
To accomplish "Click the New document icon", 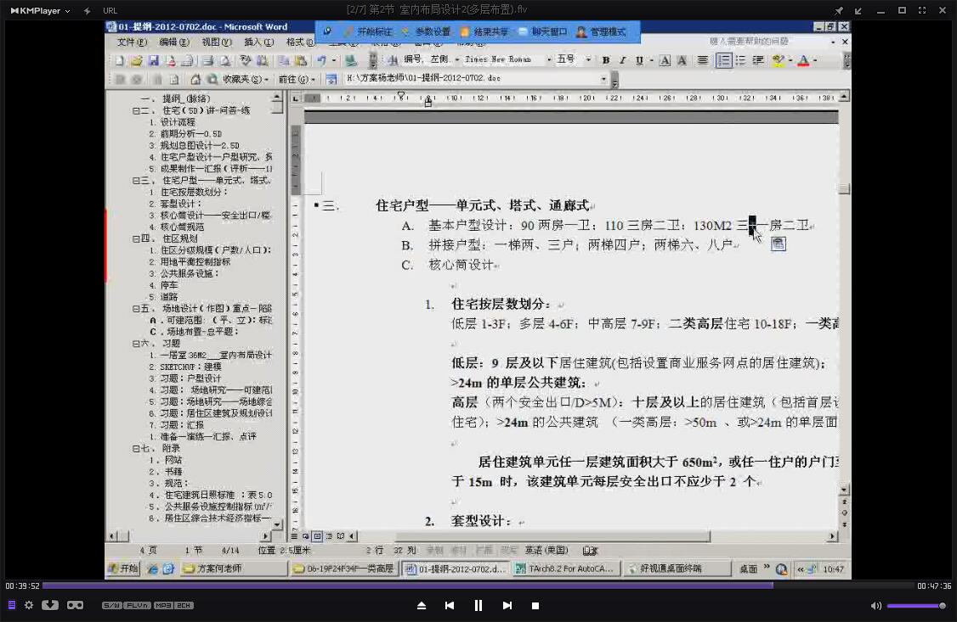I will [x=120, y=60].
